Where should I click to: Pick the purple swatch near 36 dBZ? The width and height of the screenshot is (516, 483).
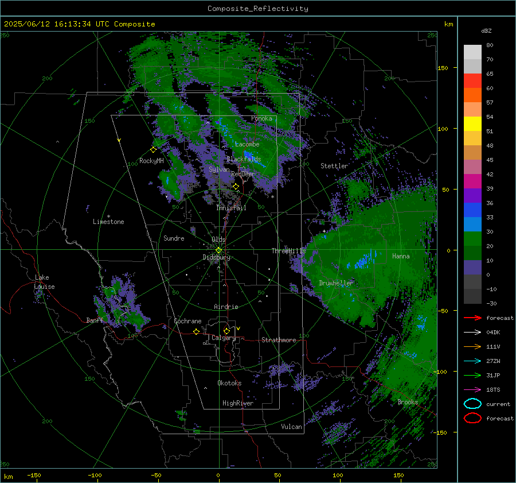tap(472, 196)
